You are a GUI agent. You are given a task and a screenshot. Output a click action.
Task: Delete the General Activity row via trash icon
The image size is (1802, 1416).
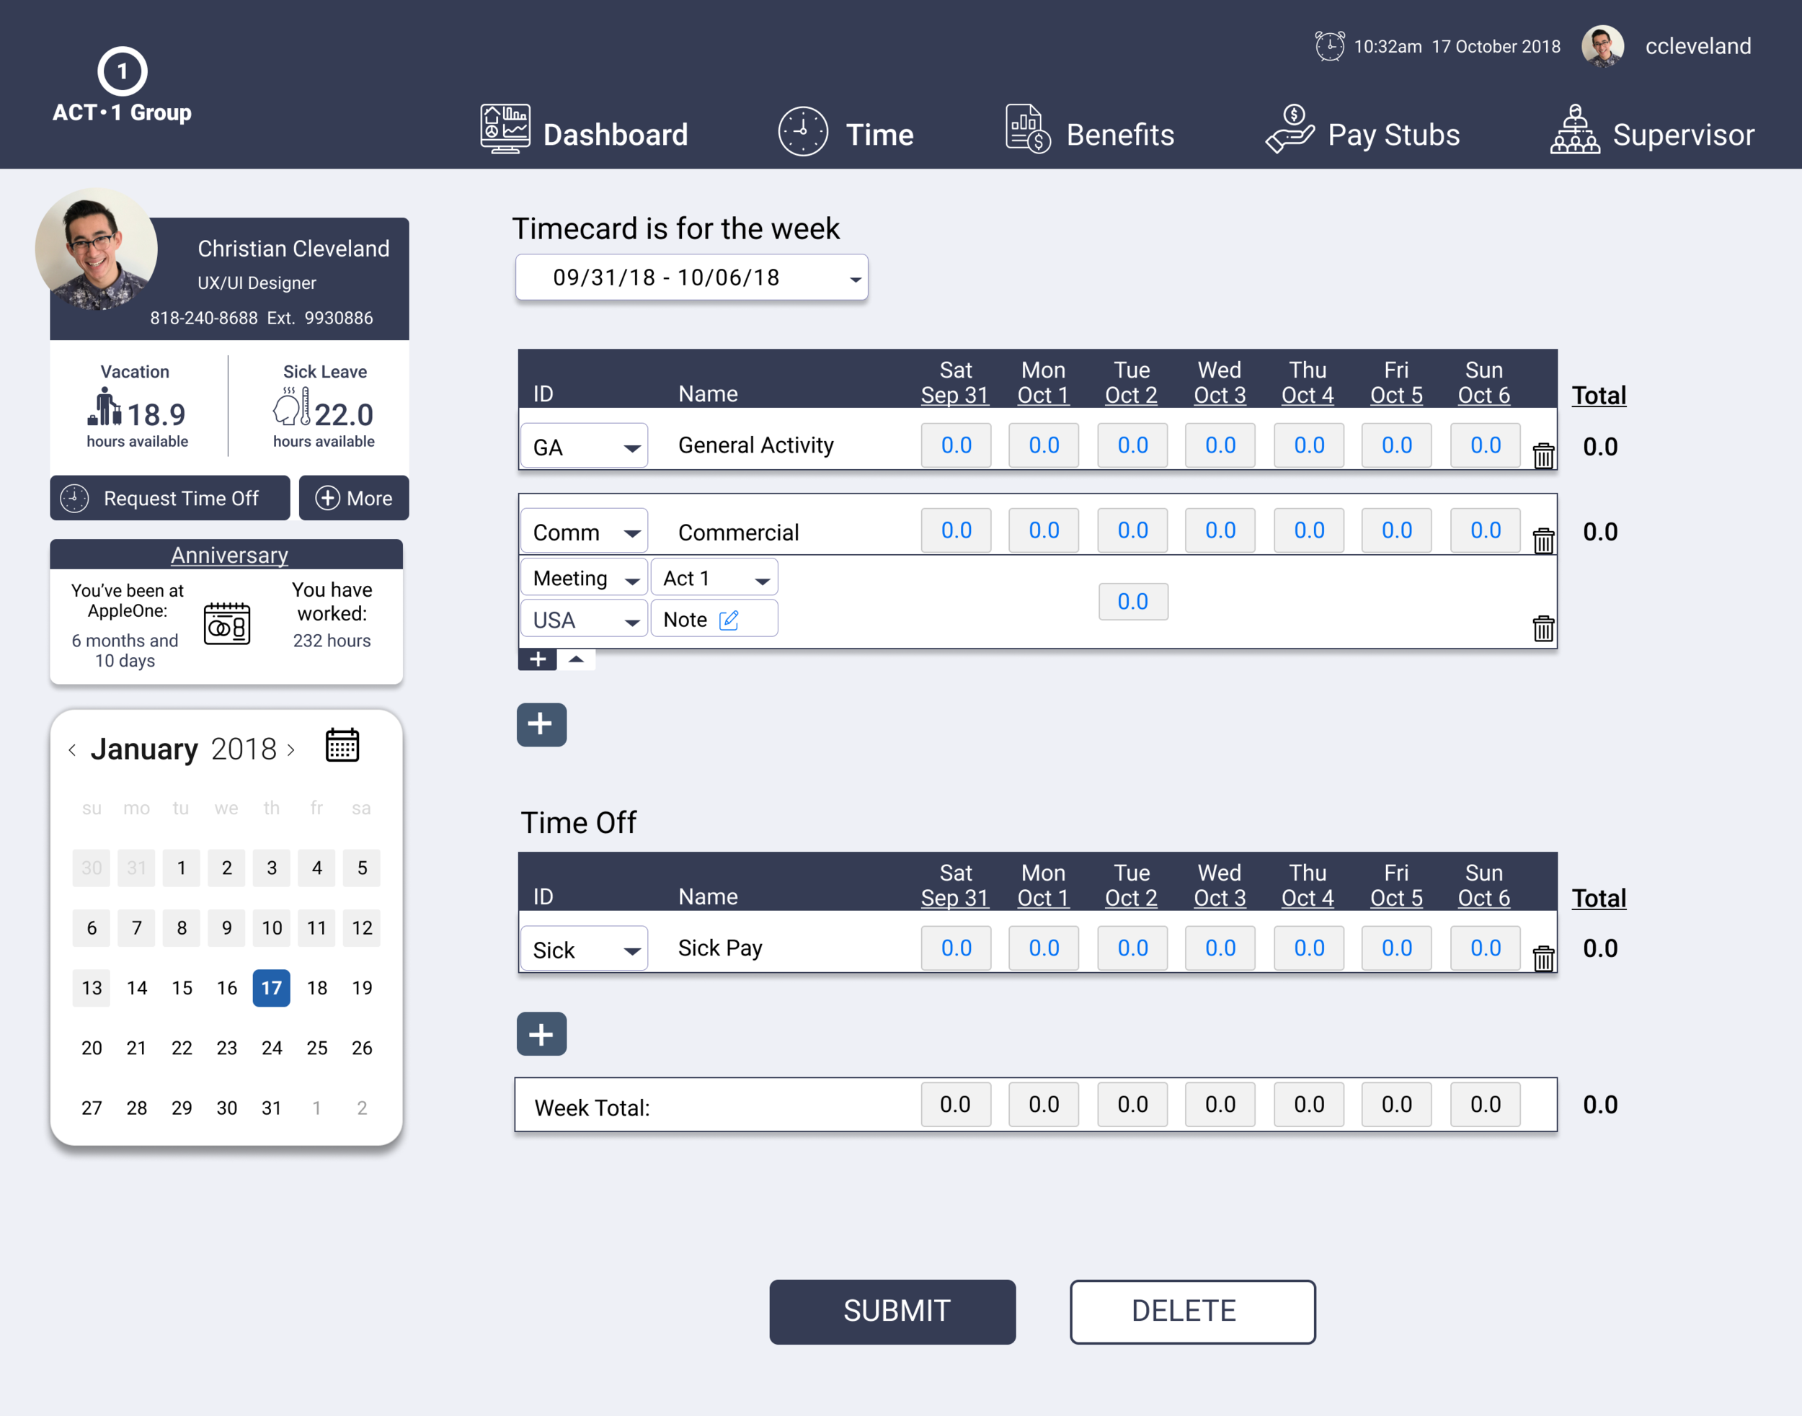(x=1543, y=456)
